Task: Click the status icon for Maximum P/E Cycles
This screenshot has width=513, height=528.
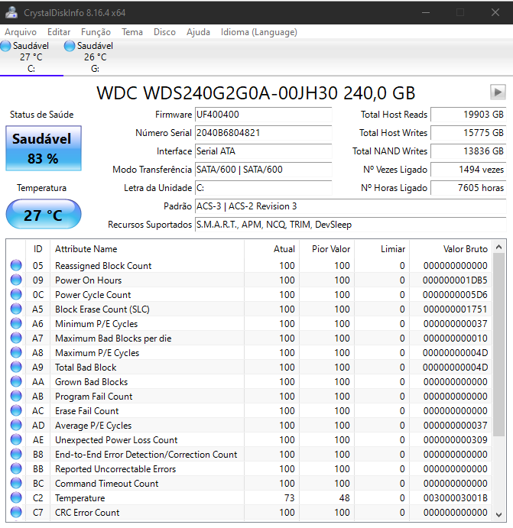Action: pyautogui.click(x=16, y=352)
